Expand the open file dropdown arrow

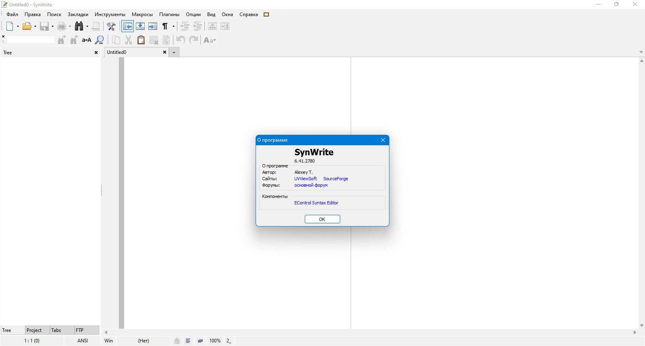(x=35, y=27)
